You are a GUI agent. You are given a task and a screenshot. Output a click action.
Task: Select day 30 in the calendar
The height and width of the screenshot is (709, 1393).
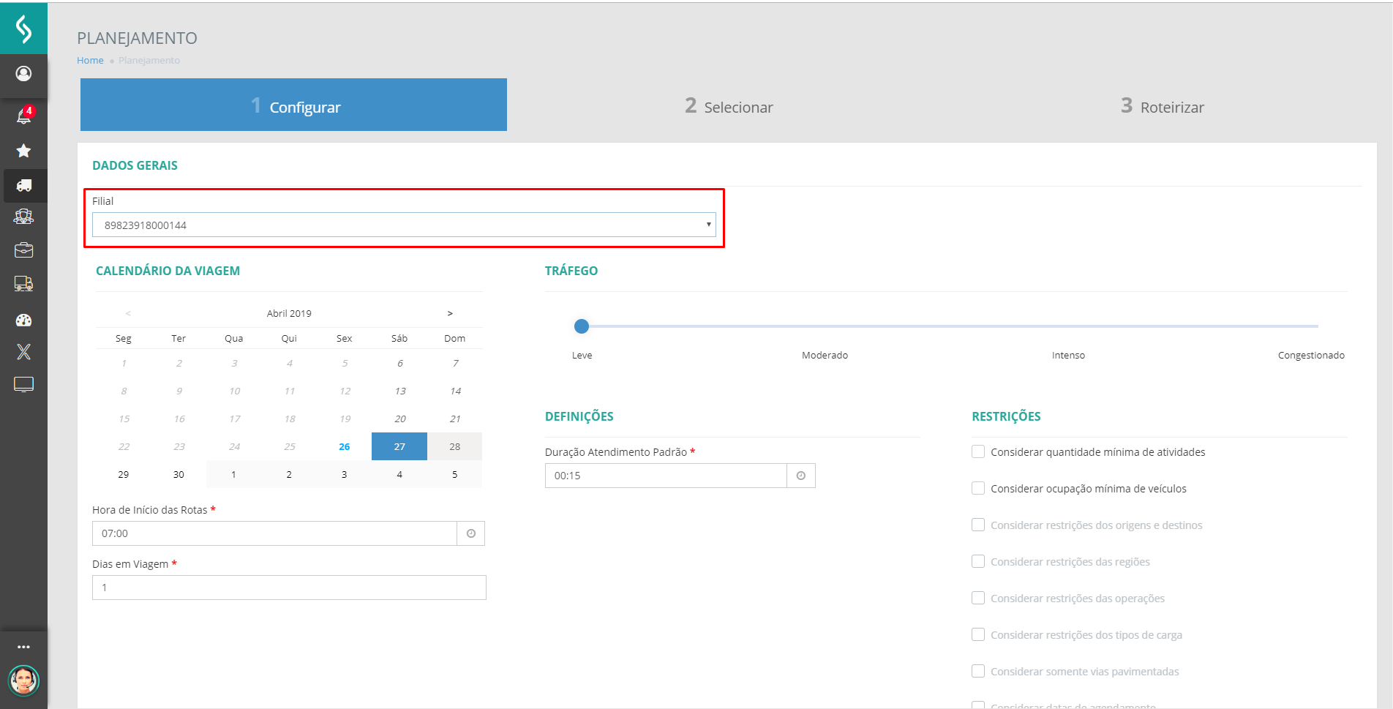(179, 474)
